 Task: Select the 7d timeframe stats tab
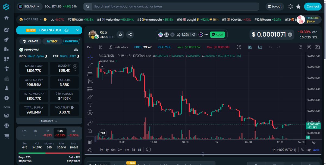[73, 133]
